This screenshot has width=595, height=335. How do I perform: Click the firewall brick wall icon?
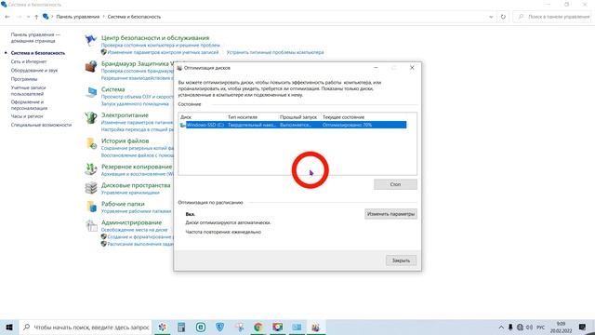[x=91, y=66]
